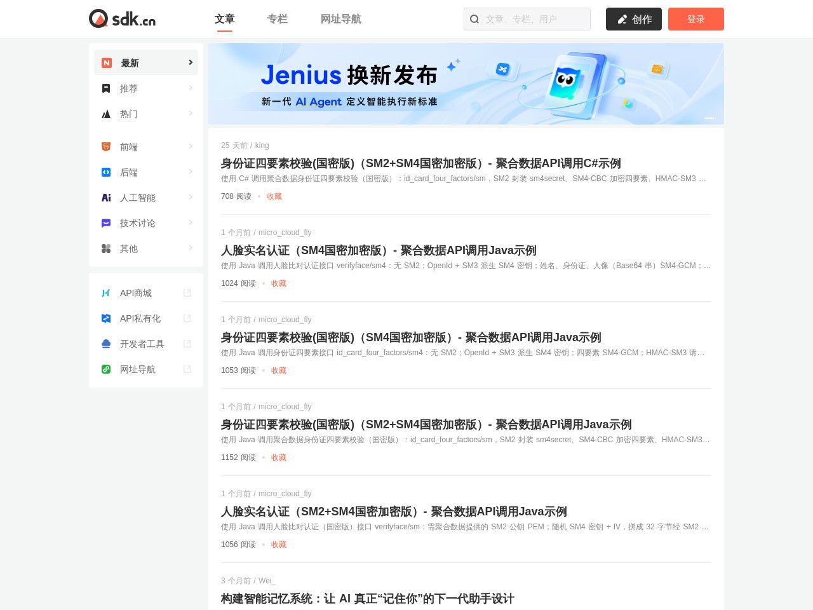Click the search magnifier icon
This screenshot has height=610, width=813.
pyautogui.click(x=474, y=19)
